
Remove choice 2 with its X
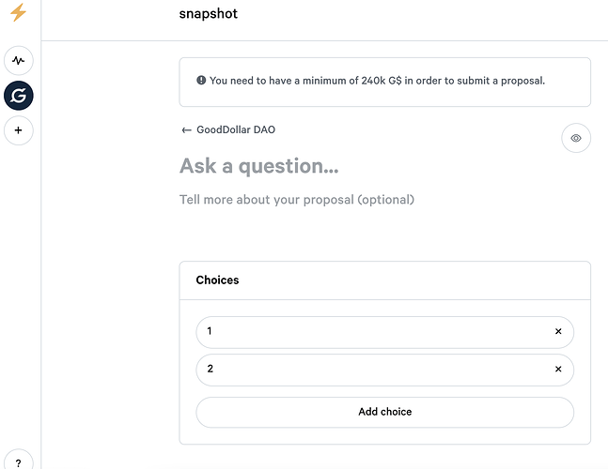tap(558, 369)
